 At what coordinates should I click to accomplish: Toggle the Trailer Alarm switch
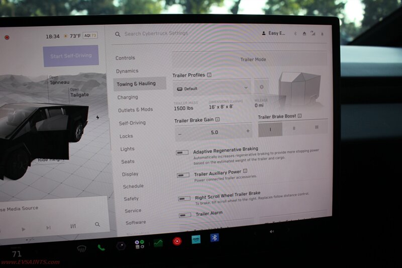[185, 215]
